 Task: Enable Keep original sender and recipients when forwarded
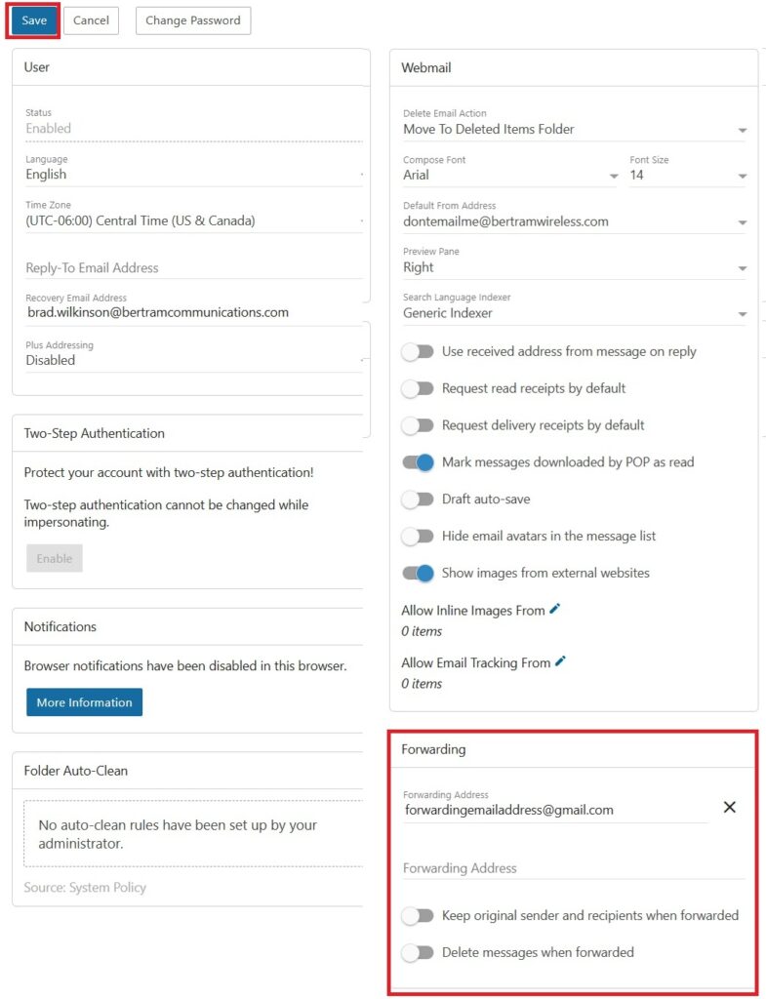click(x=418, y=916)
